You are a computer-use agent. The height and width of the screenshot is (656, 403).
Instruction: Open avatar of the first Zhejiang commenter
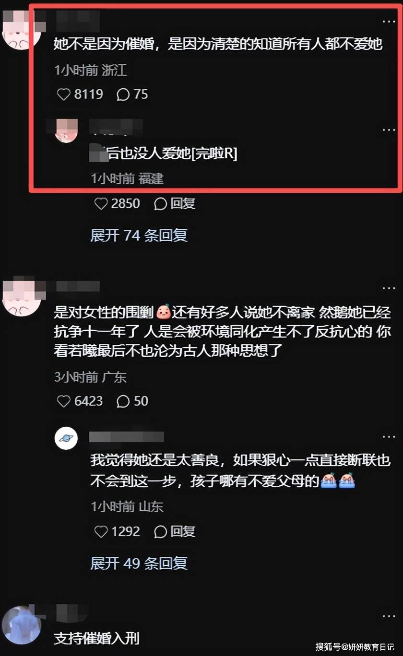pyautogui.click(x=18, y=29)
